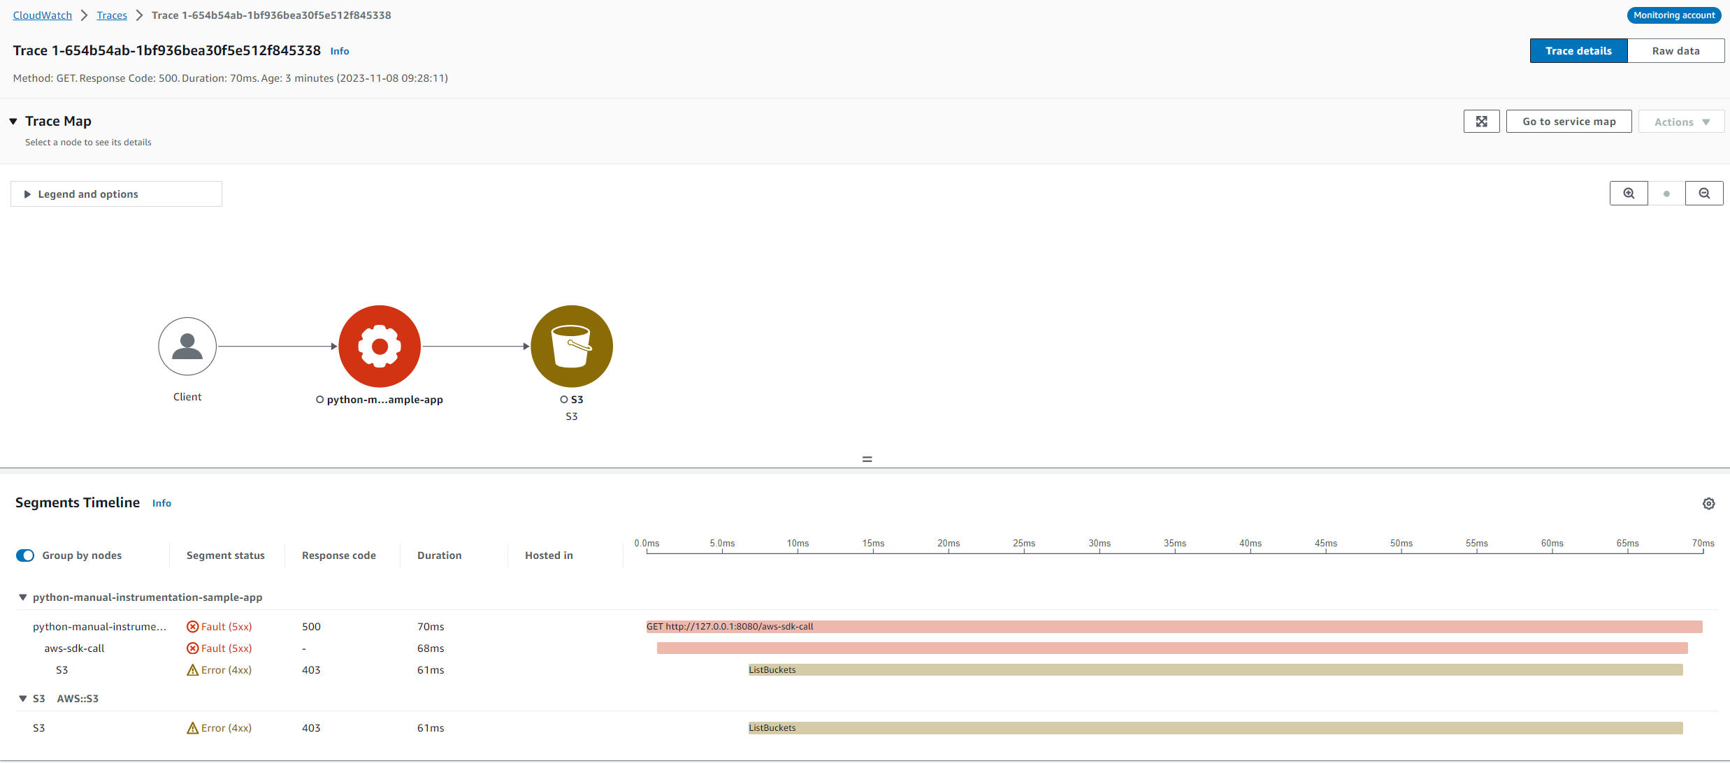Collapse the S3 AWS::S3 segment group
This screenshot has width=1730, height=763.
(x=22, y=699)
